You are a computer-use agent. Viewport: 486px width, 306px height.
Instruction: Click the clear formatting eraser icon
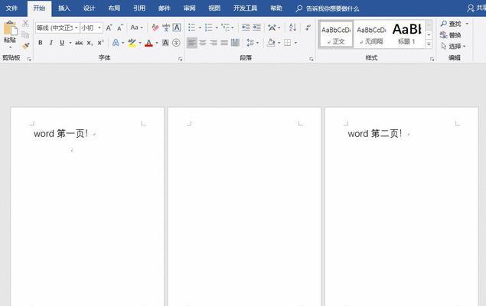pos(155,28)
